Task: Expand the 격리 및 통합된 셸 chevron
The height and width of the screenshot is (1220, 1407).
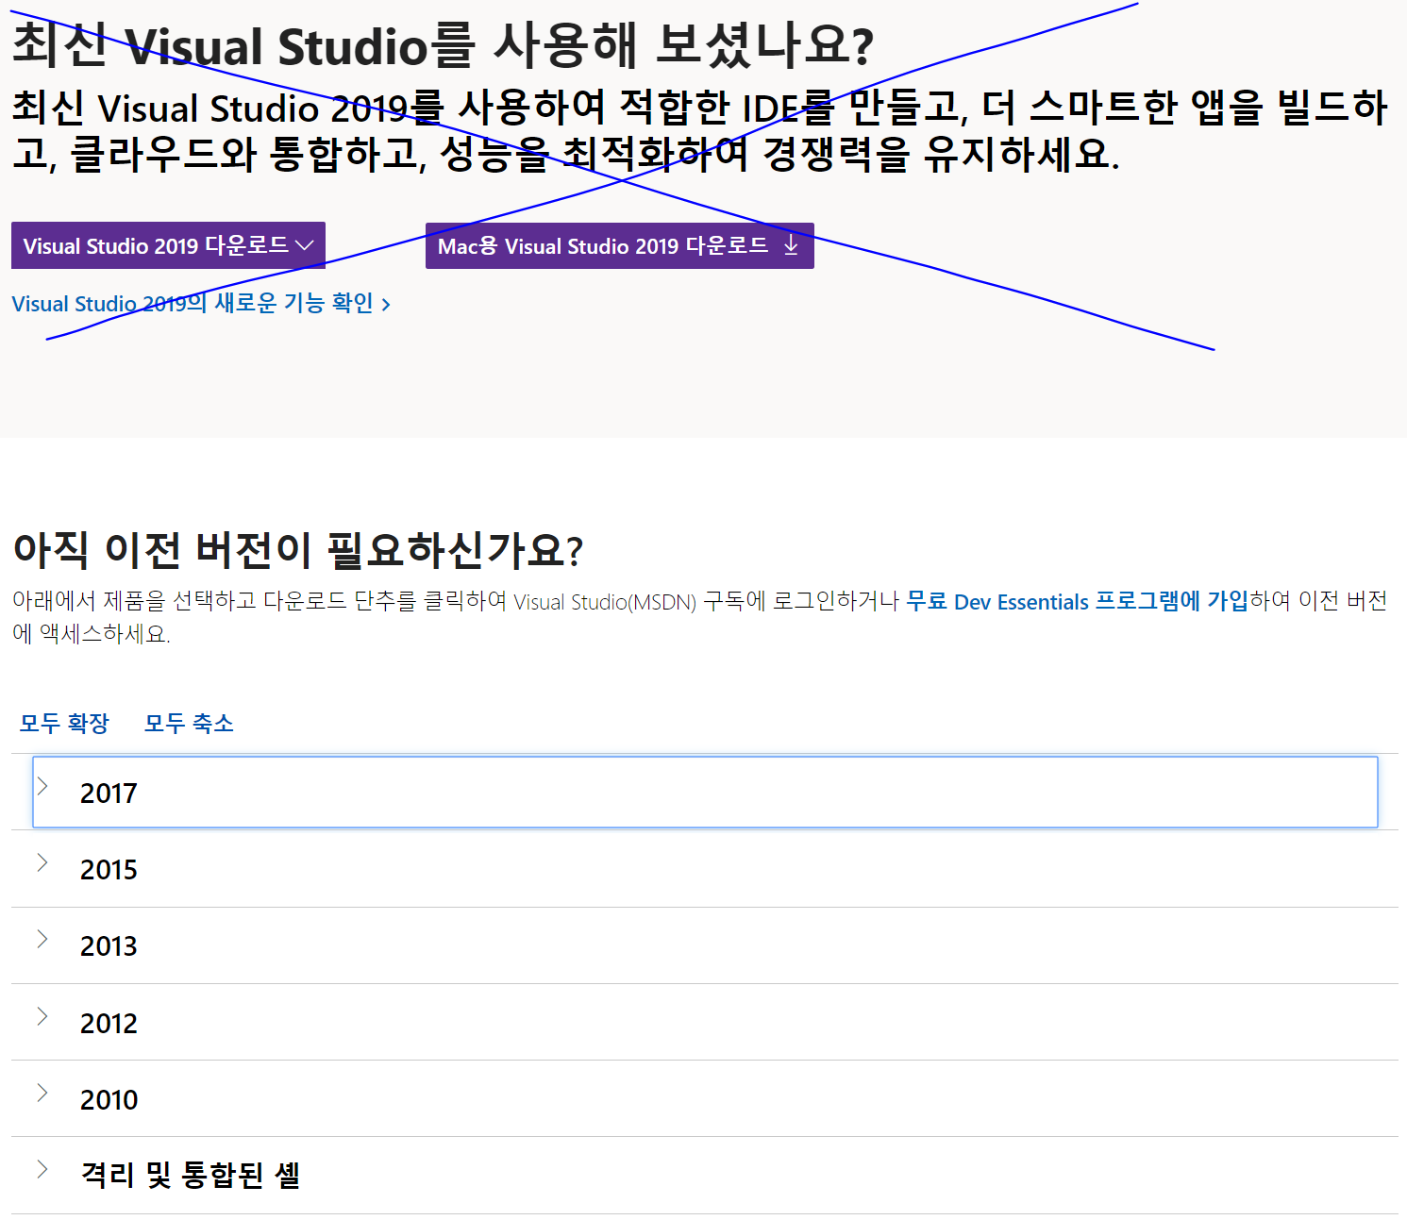Action: pyautogui.click(x=42, y=1169)
